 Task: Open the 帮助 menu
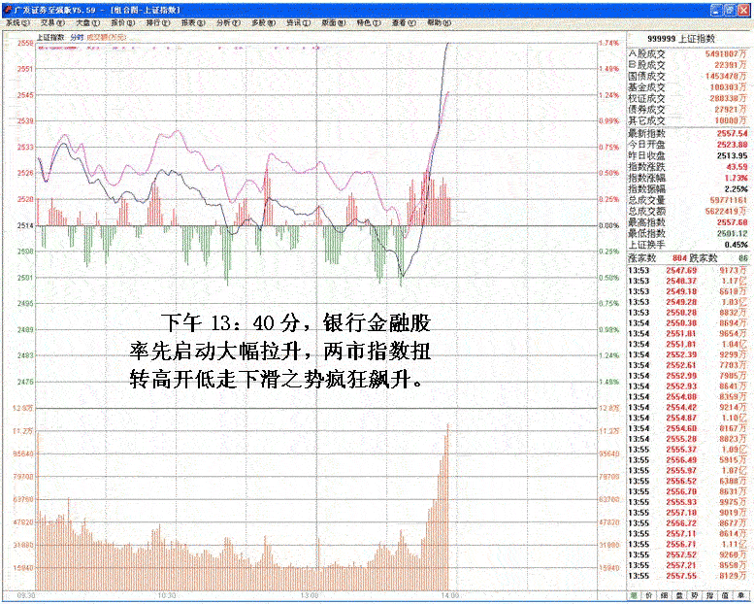[x=438, y=21]
